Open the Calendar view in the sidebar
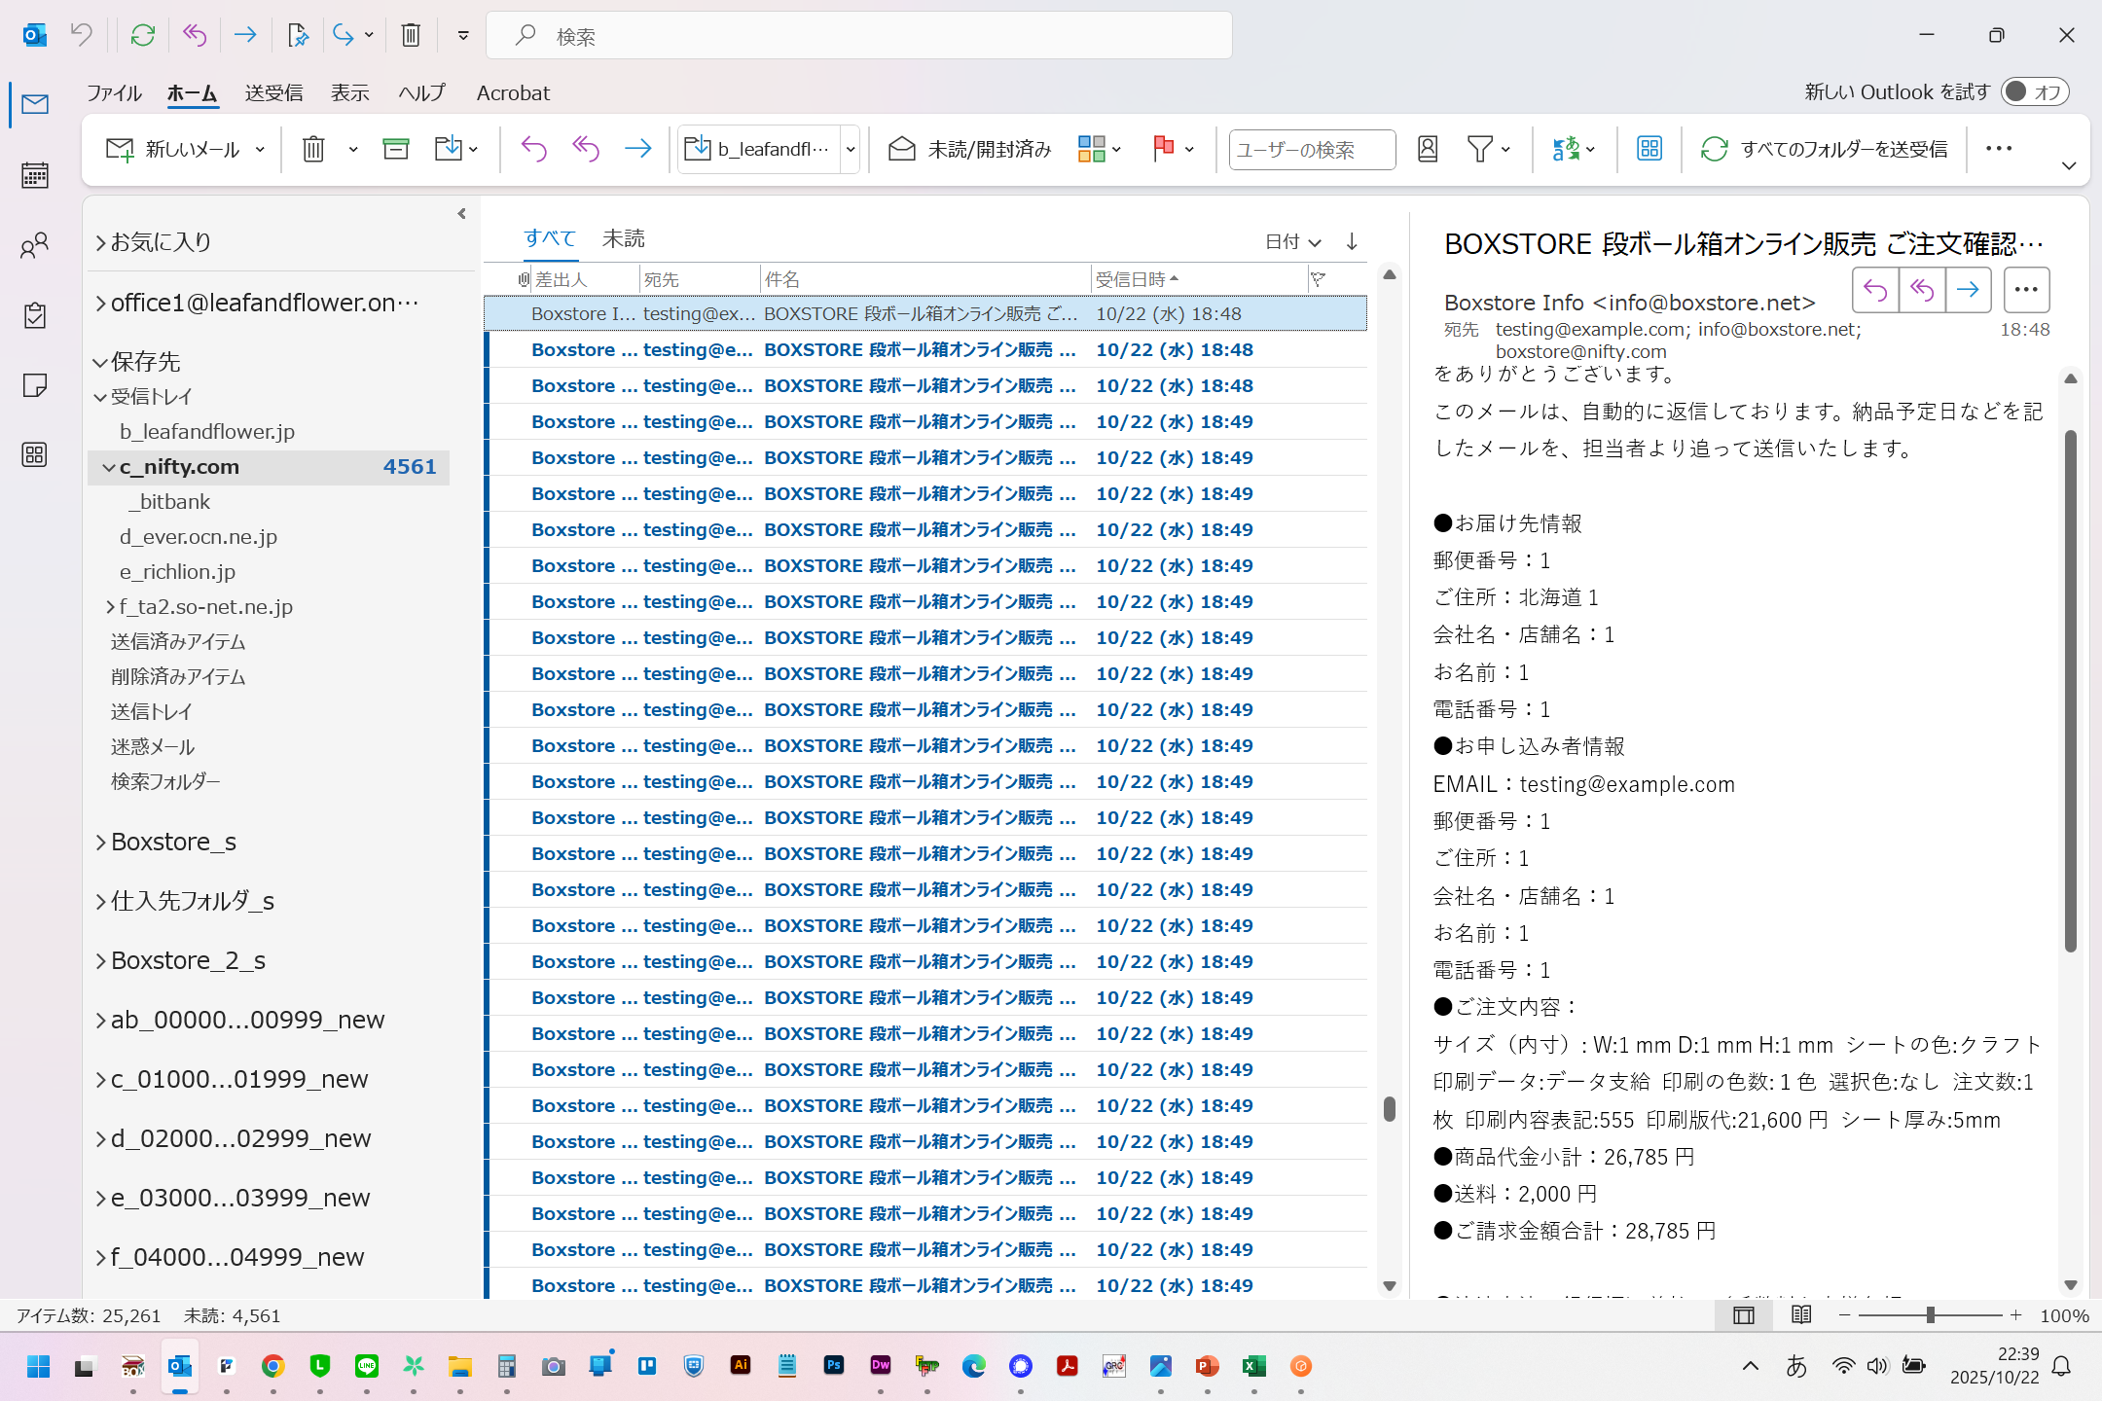Viewport: 2102px width, 1401px height. tap(35, 175)
